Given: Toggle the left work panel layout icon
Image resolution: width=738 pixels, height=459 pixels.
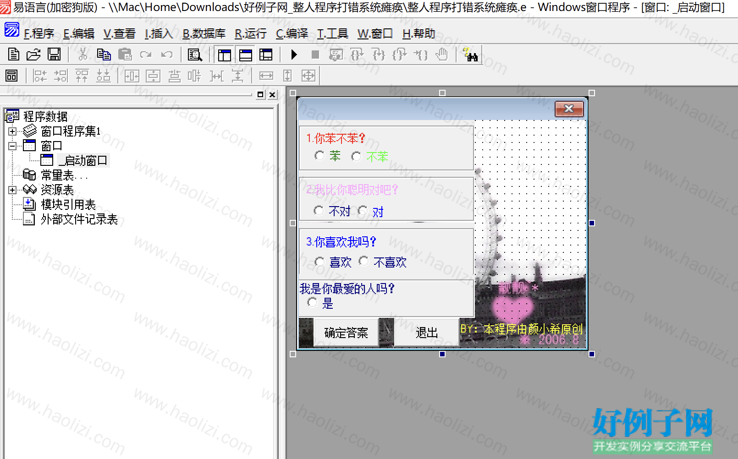Looking at the screenshot, I should 225,55.
